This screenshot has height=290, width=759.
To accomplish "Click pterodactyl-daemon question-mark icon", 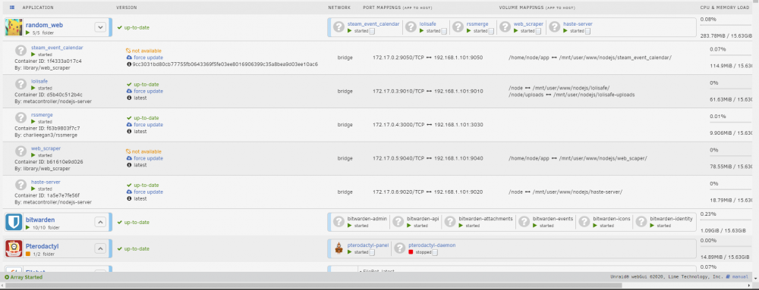I will [400, 248].
